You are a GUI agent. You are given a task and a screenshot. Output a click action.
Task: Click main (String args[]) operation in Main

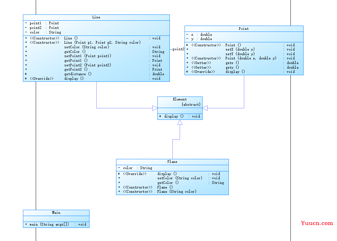[x=55, y=224]
